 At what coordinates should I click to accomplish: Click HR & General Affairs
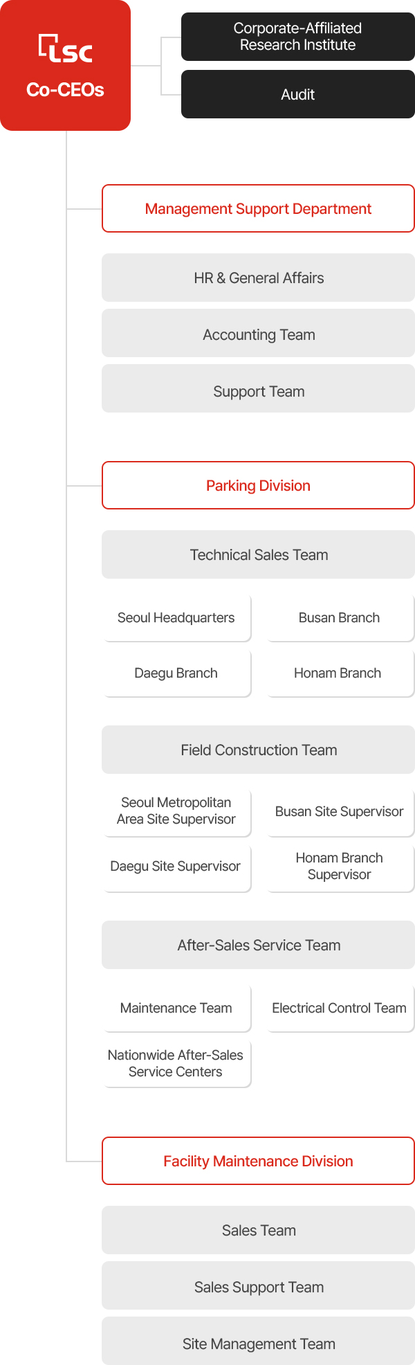click(x=258, y=278)
